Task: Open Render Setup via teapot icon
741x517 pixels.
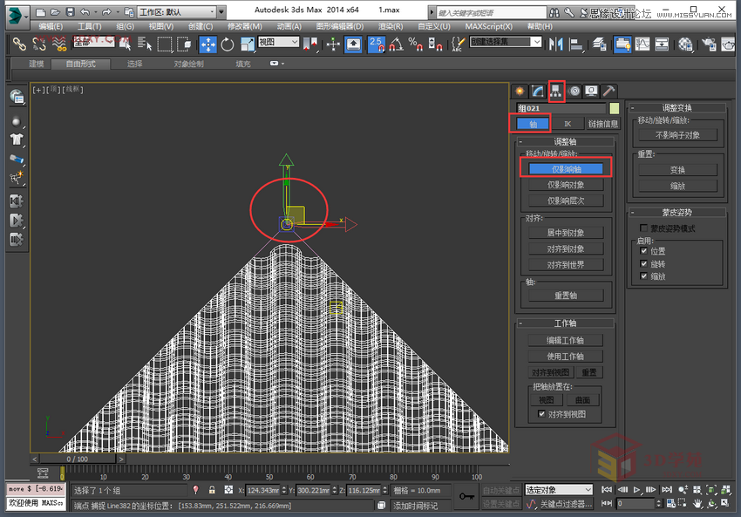Action: point(709,44)
